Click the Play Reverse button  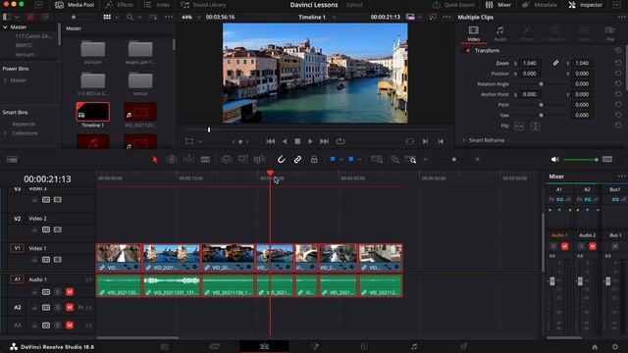pos(285,141)
